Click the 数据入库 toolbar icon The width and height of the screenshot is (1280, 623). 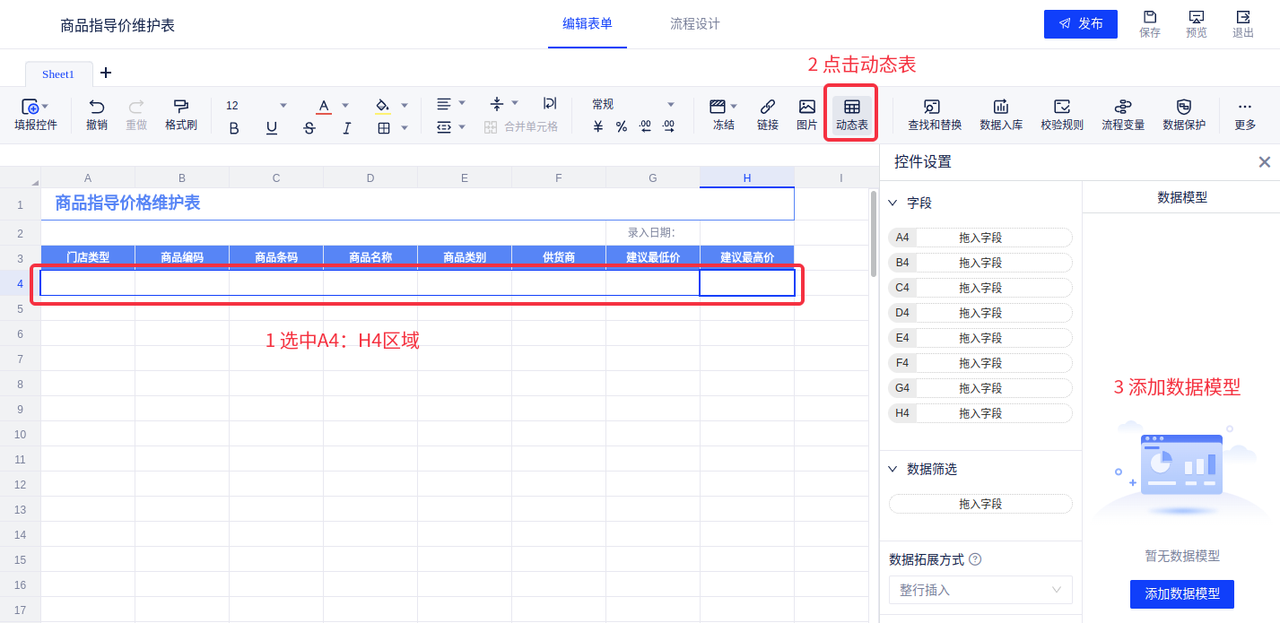1000,115
